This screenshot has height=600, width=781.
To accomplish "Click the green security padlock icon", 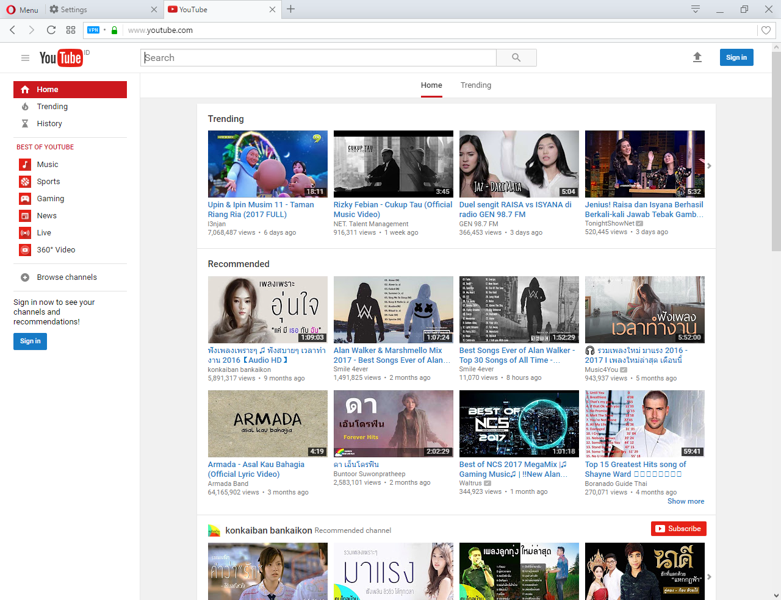I will click(114, 30).
